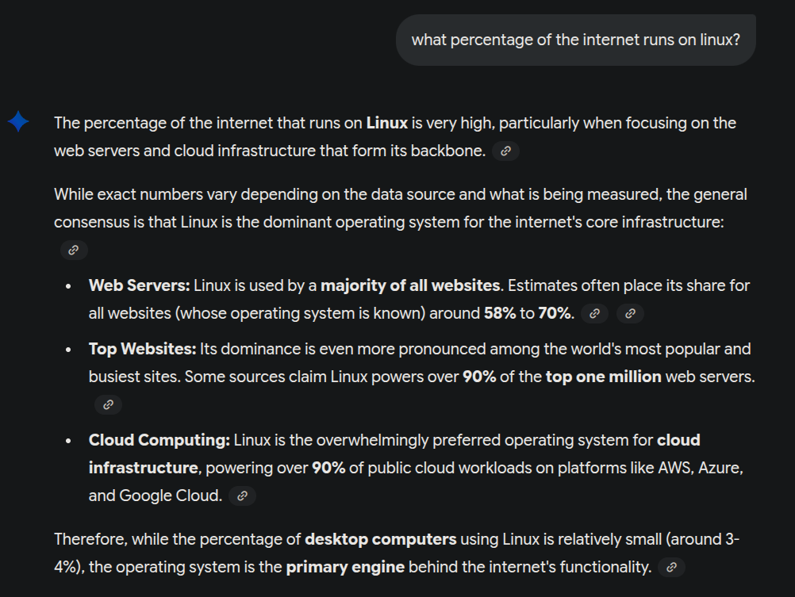Open source link after Google Cloud text
The width and height of the screenshot is (795, 597).
(242, 496)
